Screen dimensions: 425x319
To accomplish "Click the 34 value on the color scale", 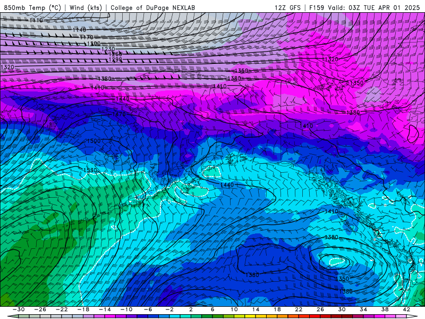I will 363,309.
